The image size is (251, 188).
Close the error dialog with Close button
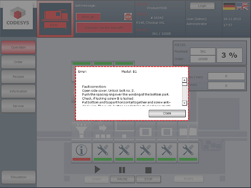point(167,113)
